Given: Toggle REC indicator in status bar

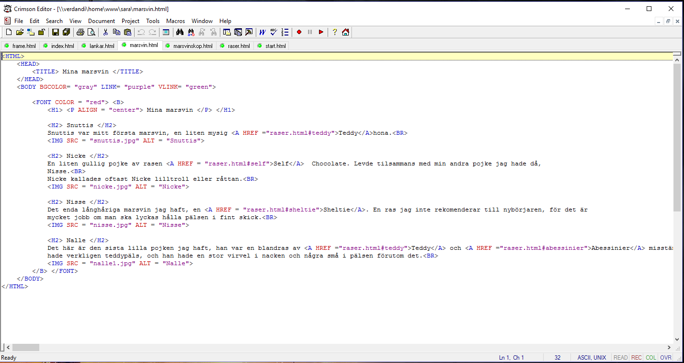Looking at the screenshot, I should pyautogui.click(x=637, y=358).
